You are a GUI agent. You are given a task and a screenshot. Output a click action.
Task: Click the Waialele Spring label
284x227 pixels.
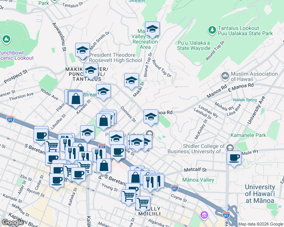click(245, 100)
